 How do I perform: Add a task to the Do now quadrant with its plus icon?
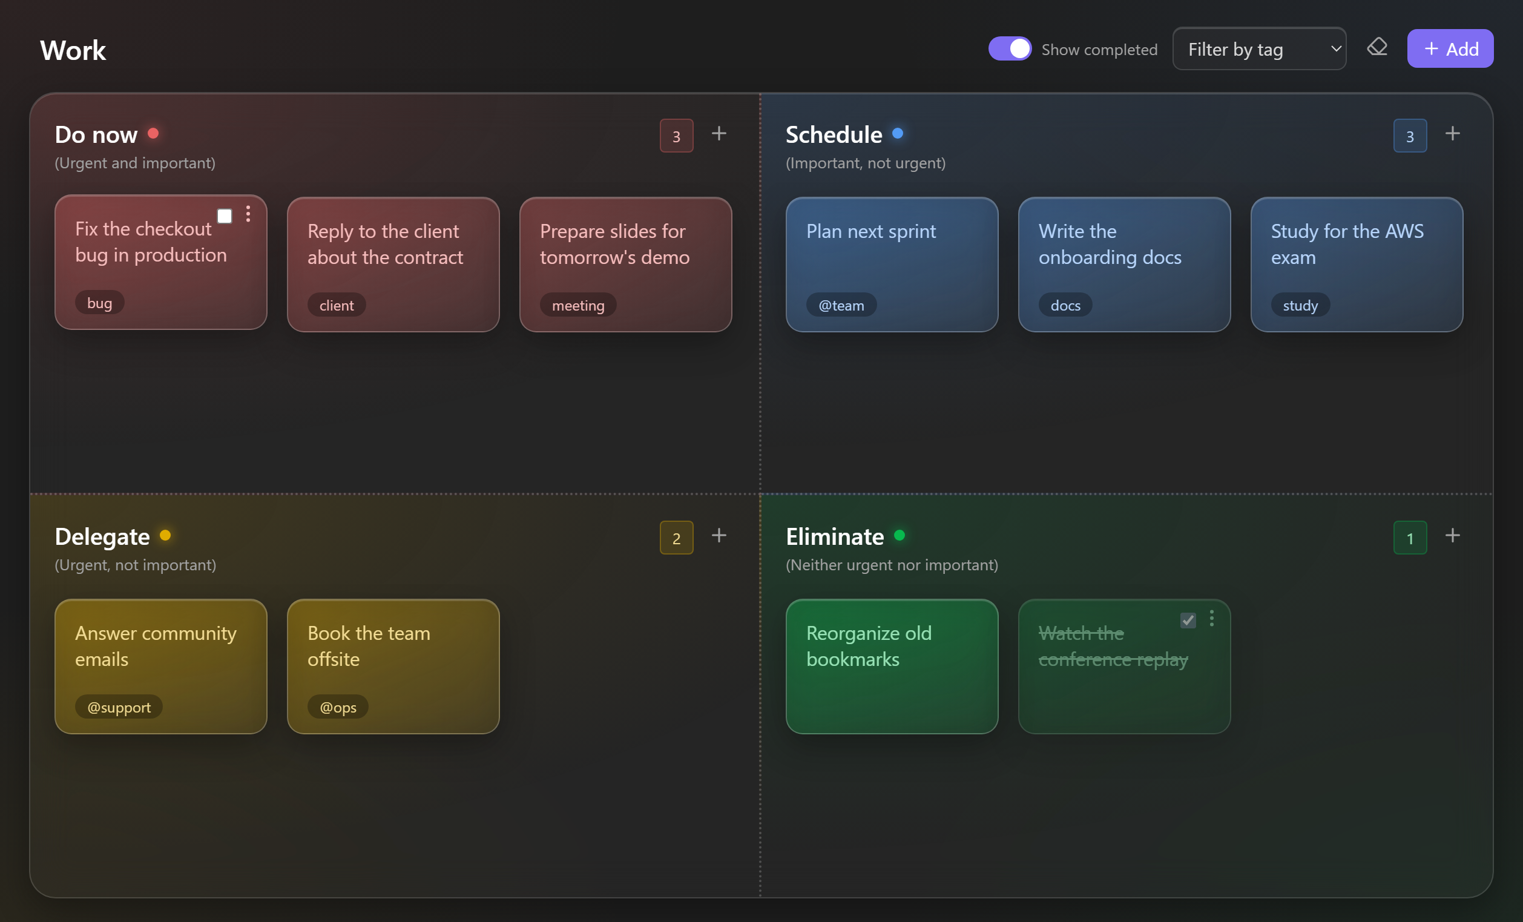tap(719, 133)
